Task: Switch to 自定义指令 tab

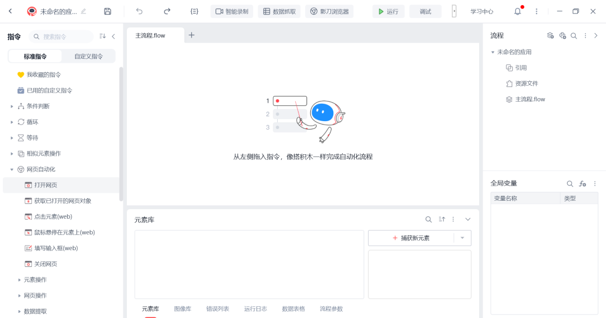Action: pos(89,57)
